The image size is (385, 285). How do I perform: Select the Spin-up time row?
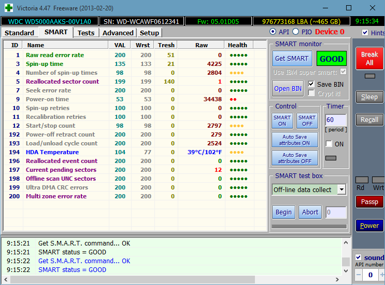tap(135, 64)
